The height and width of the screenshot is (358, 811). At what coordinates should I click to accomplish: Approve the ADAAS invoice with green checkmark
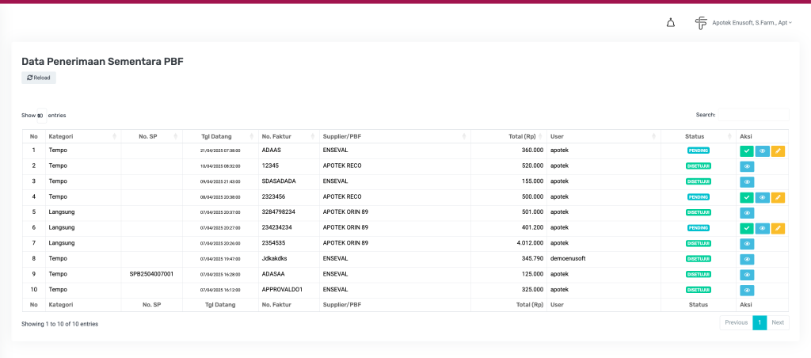pos(747,150)
